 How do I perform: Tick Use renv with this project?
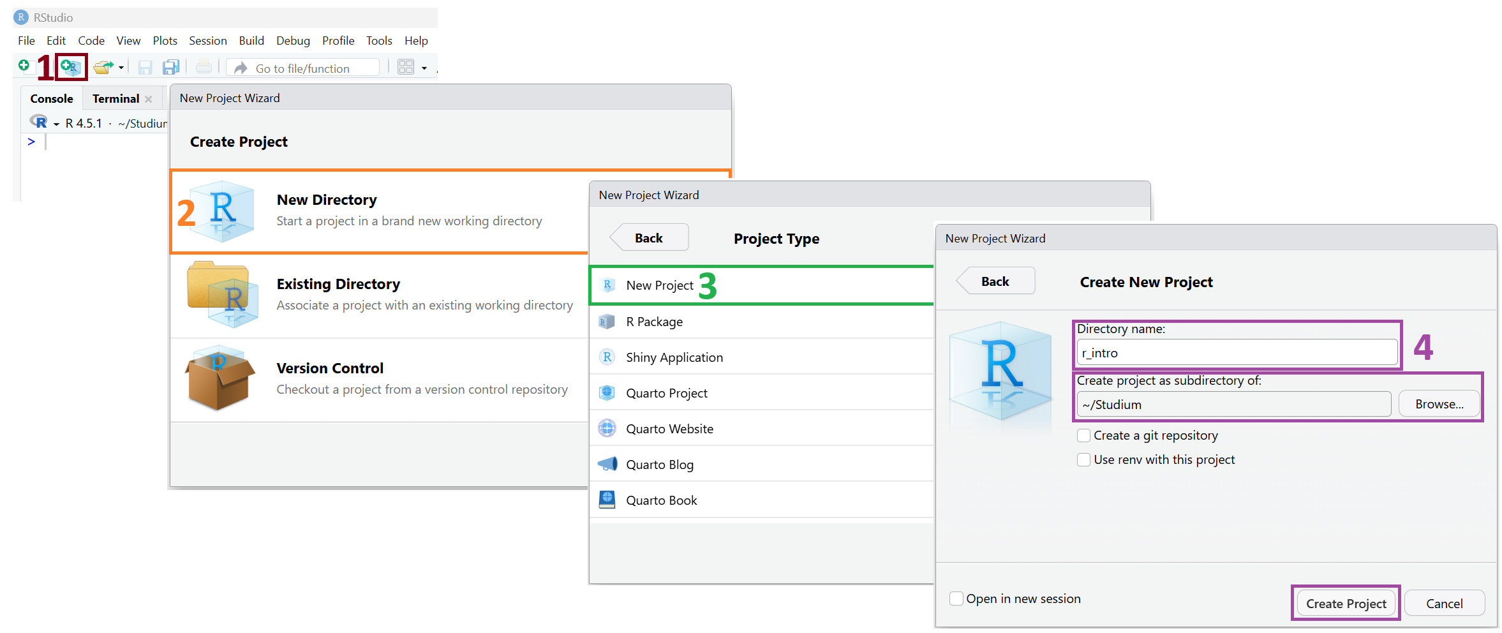[1083, 460]
